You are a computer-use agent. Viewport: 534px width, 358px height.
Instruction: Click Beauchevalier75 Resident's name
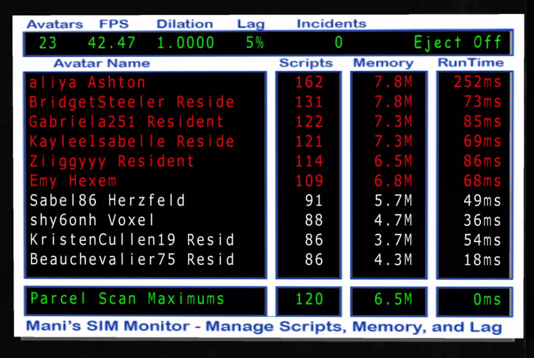point(132,259)
